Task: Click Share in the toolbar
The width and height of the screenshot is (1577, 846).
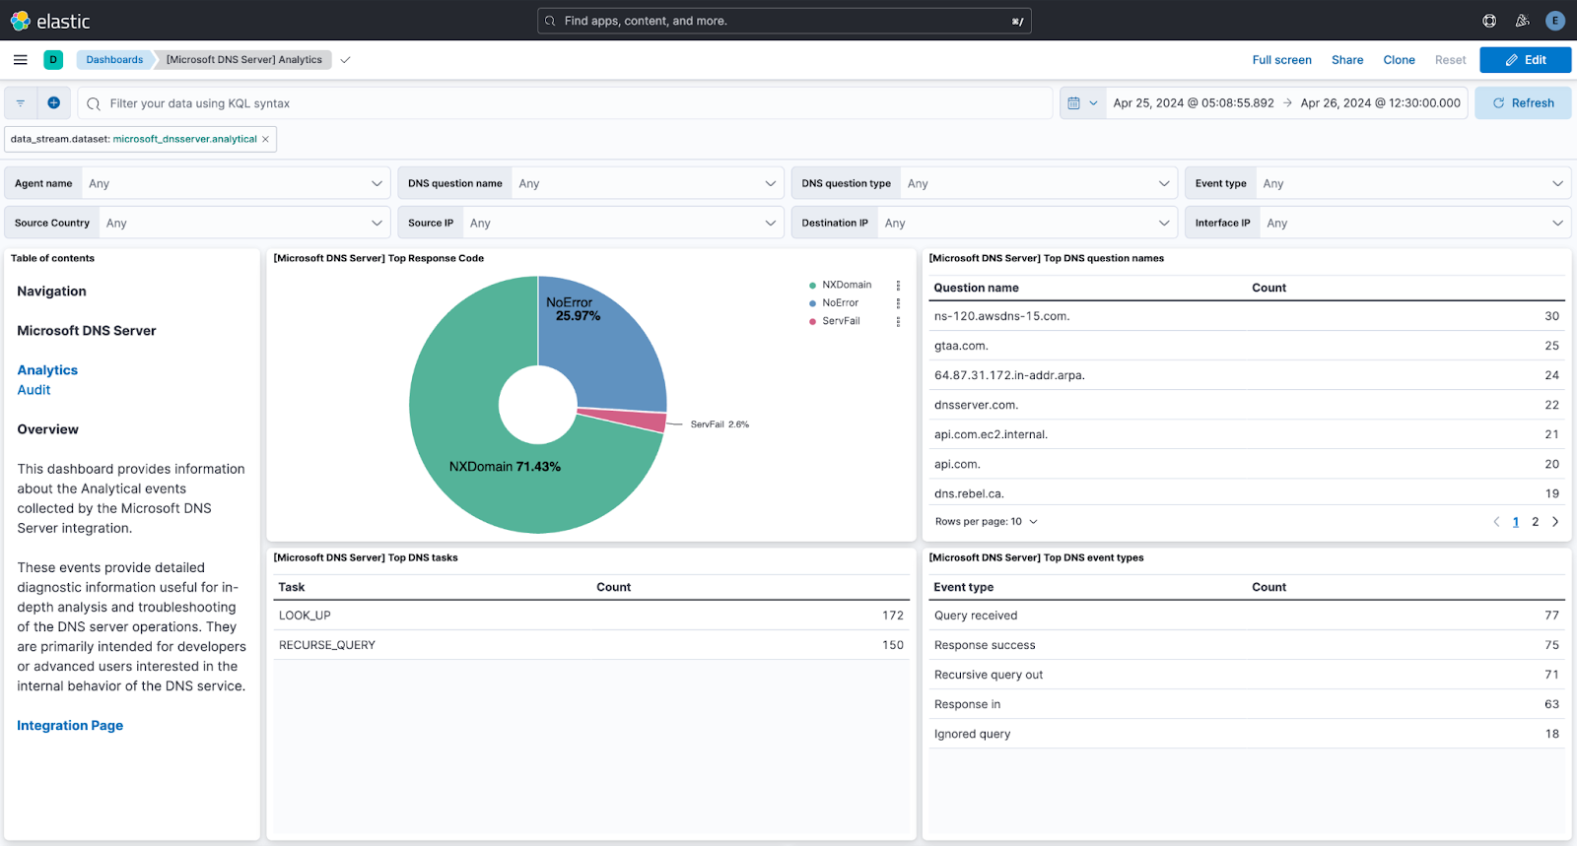Action: (x=1347, y=60)
